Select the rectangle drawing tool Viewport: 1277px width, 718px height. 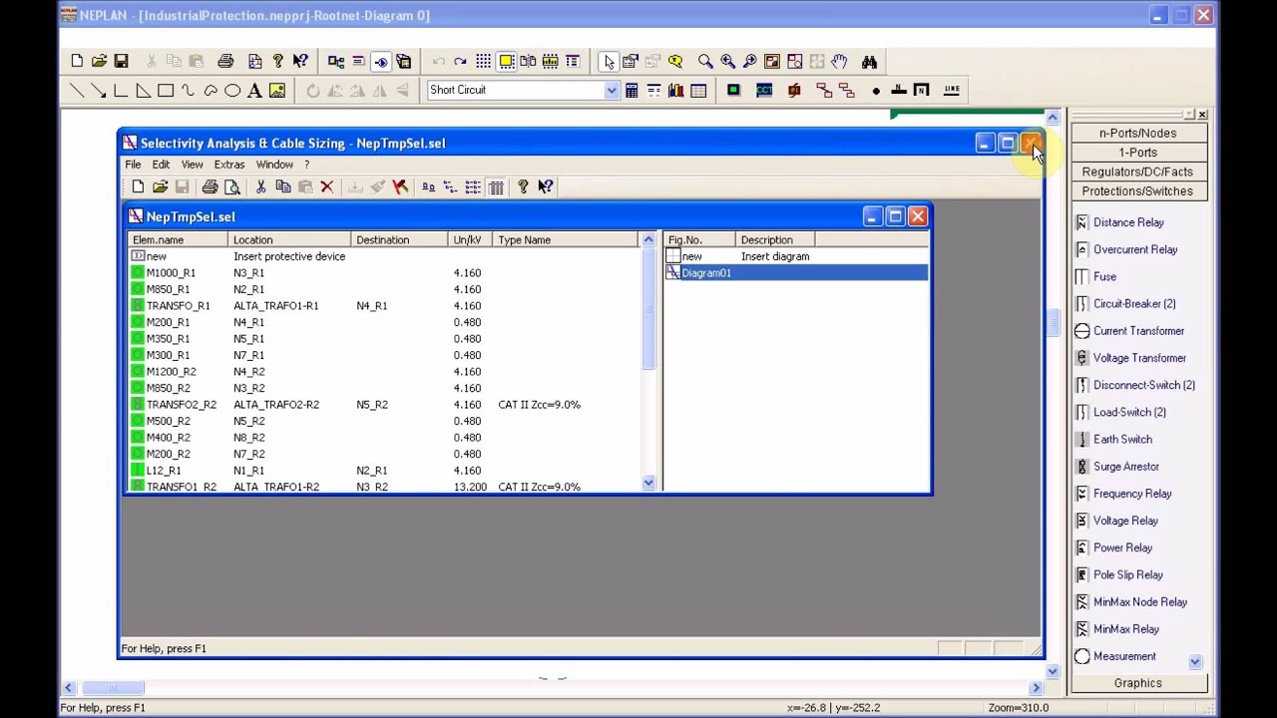click(166, 91)
